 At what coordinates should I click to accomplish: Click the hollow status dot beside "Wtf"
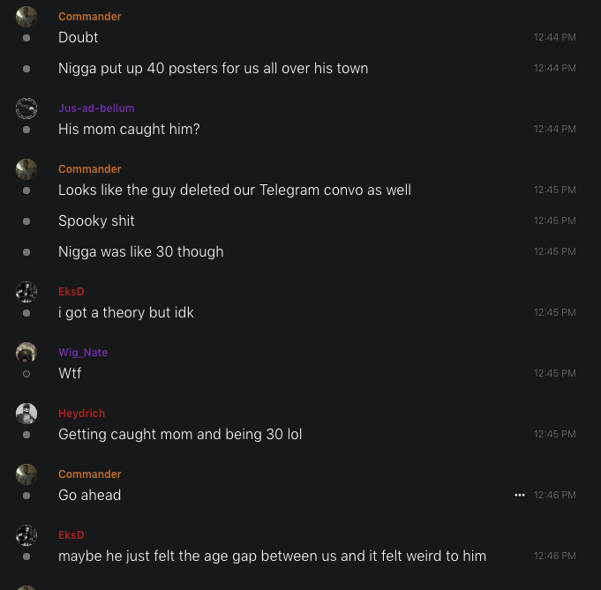26,374
